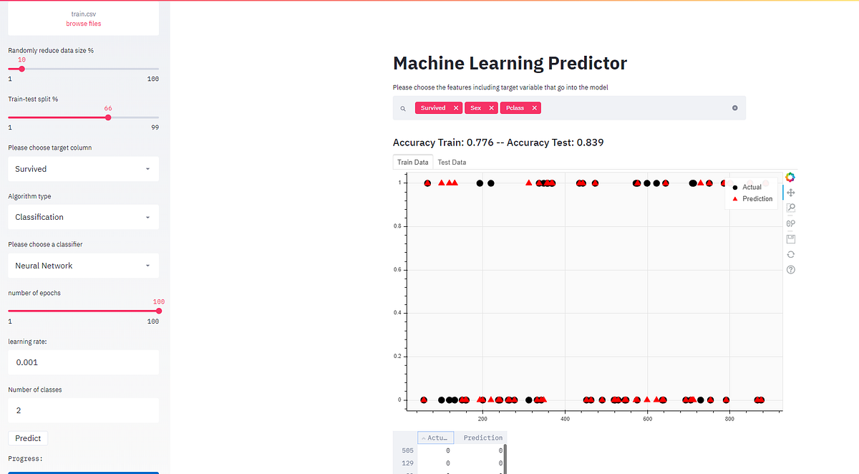Clear all selected features using the circled X
Screen dimensions: 859x474
point(734,107)
